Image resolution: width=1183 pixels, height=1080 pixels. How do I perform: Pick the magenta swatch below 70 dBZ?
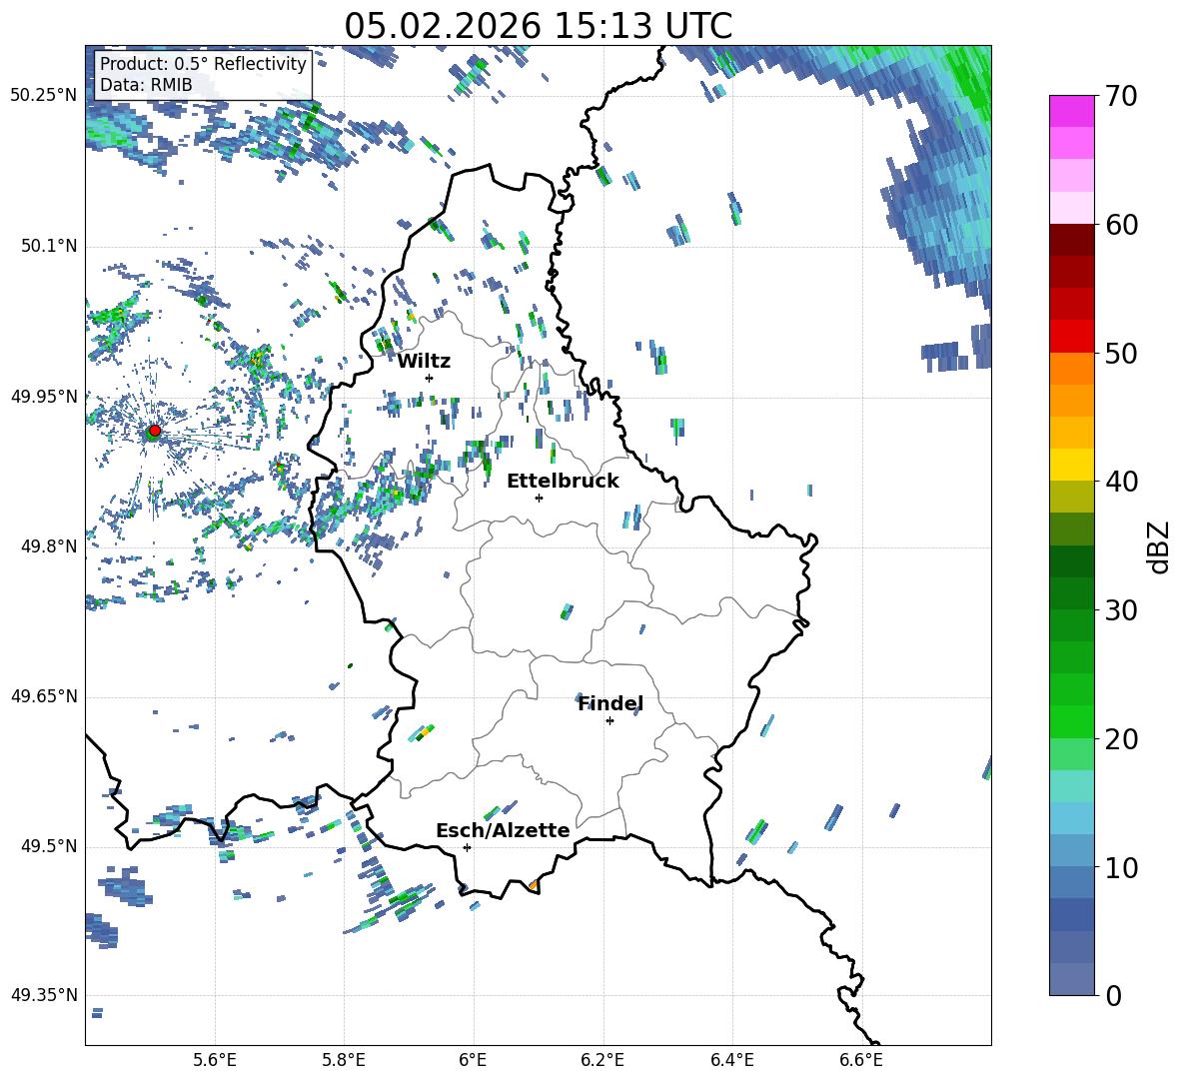(1072, 111)
